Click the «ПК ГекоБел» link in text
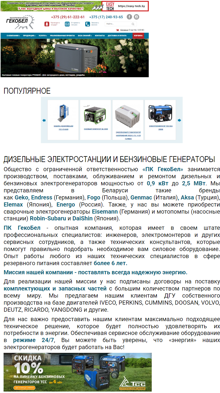The image size is (220, 393). coord(163,169)
